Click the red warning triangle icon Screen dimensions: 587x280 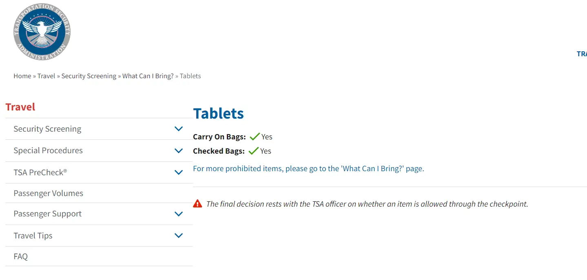point(198,203)
